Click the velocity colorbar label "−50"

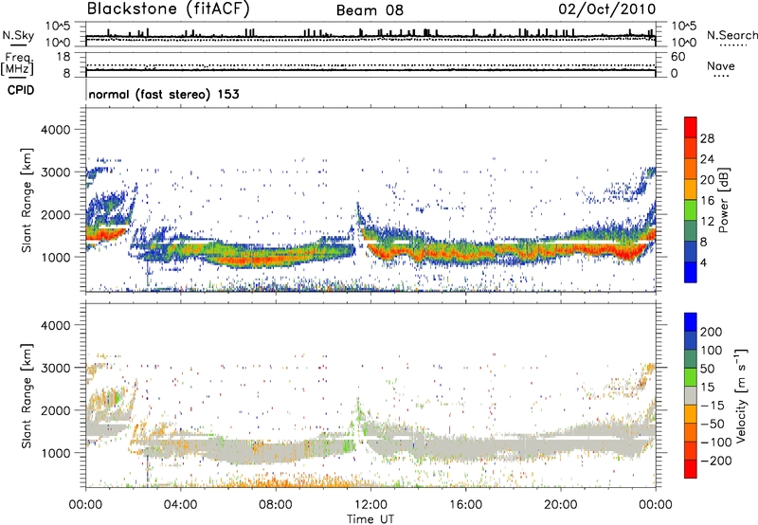[713, 424]
